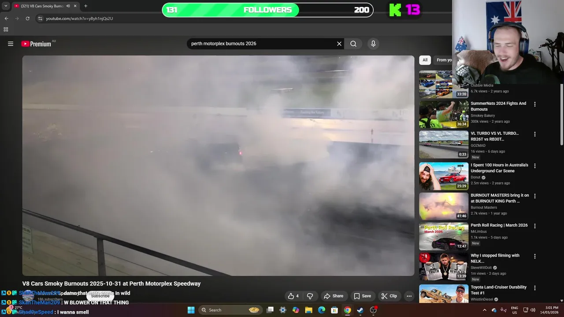
Task: Open options for I Spent 100 Hours video
Action: click(535, 166)
